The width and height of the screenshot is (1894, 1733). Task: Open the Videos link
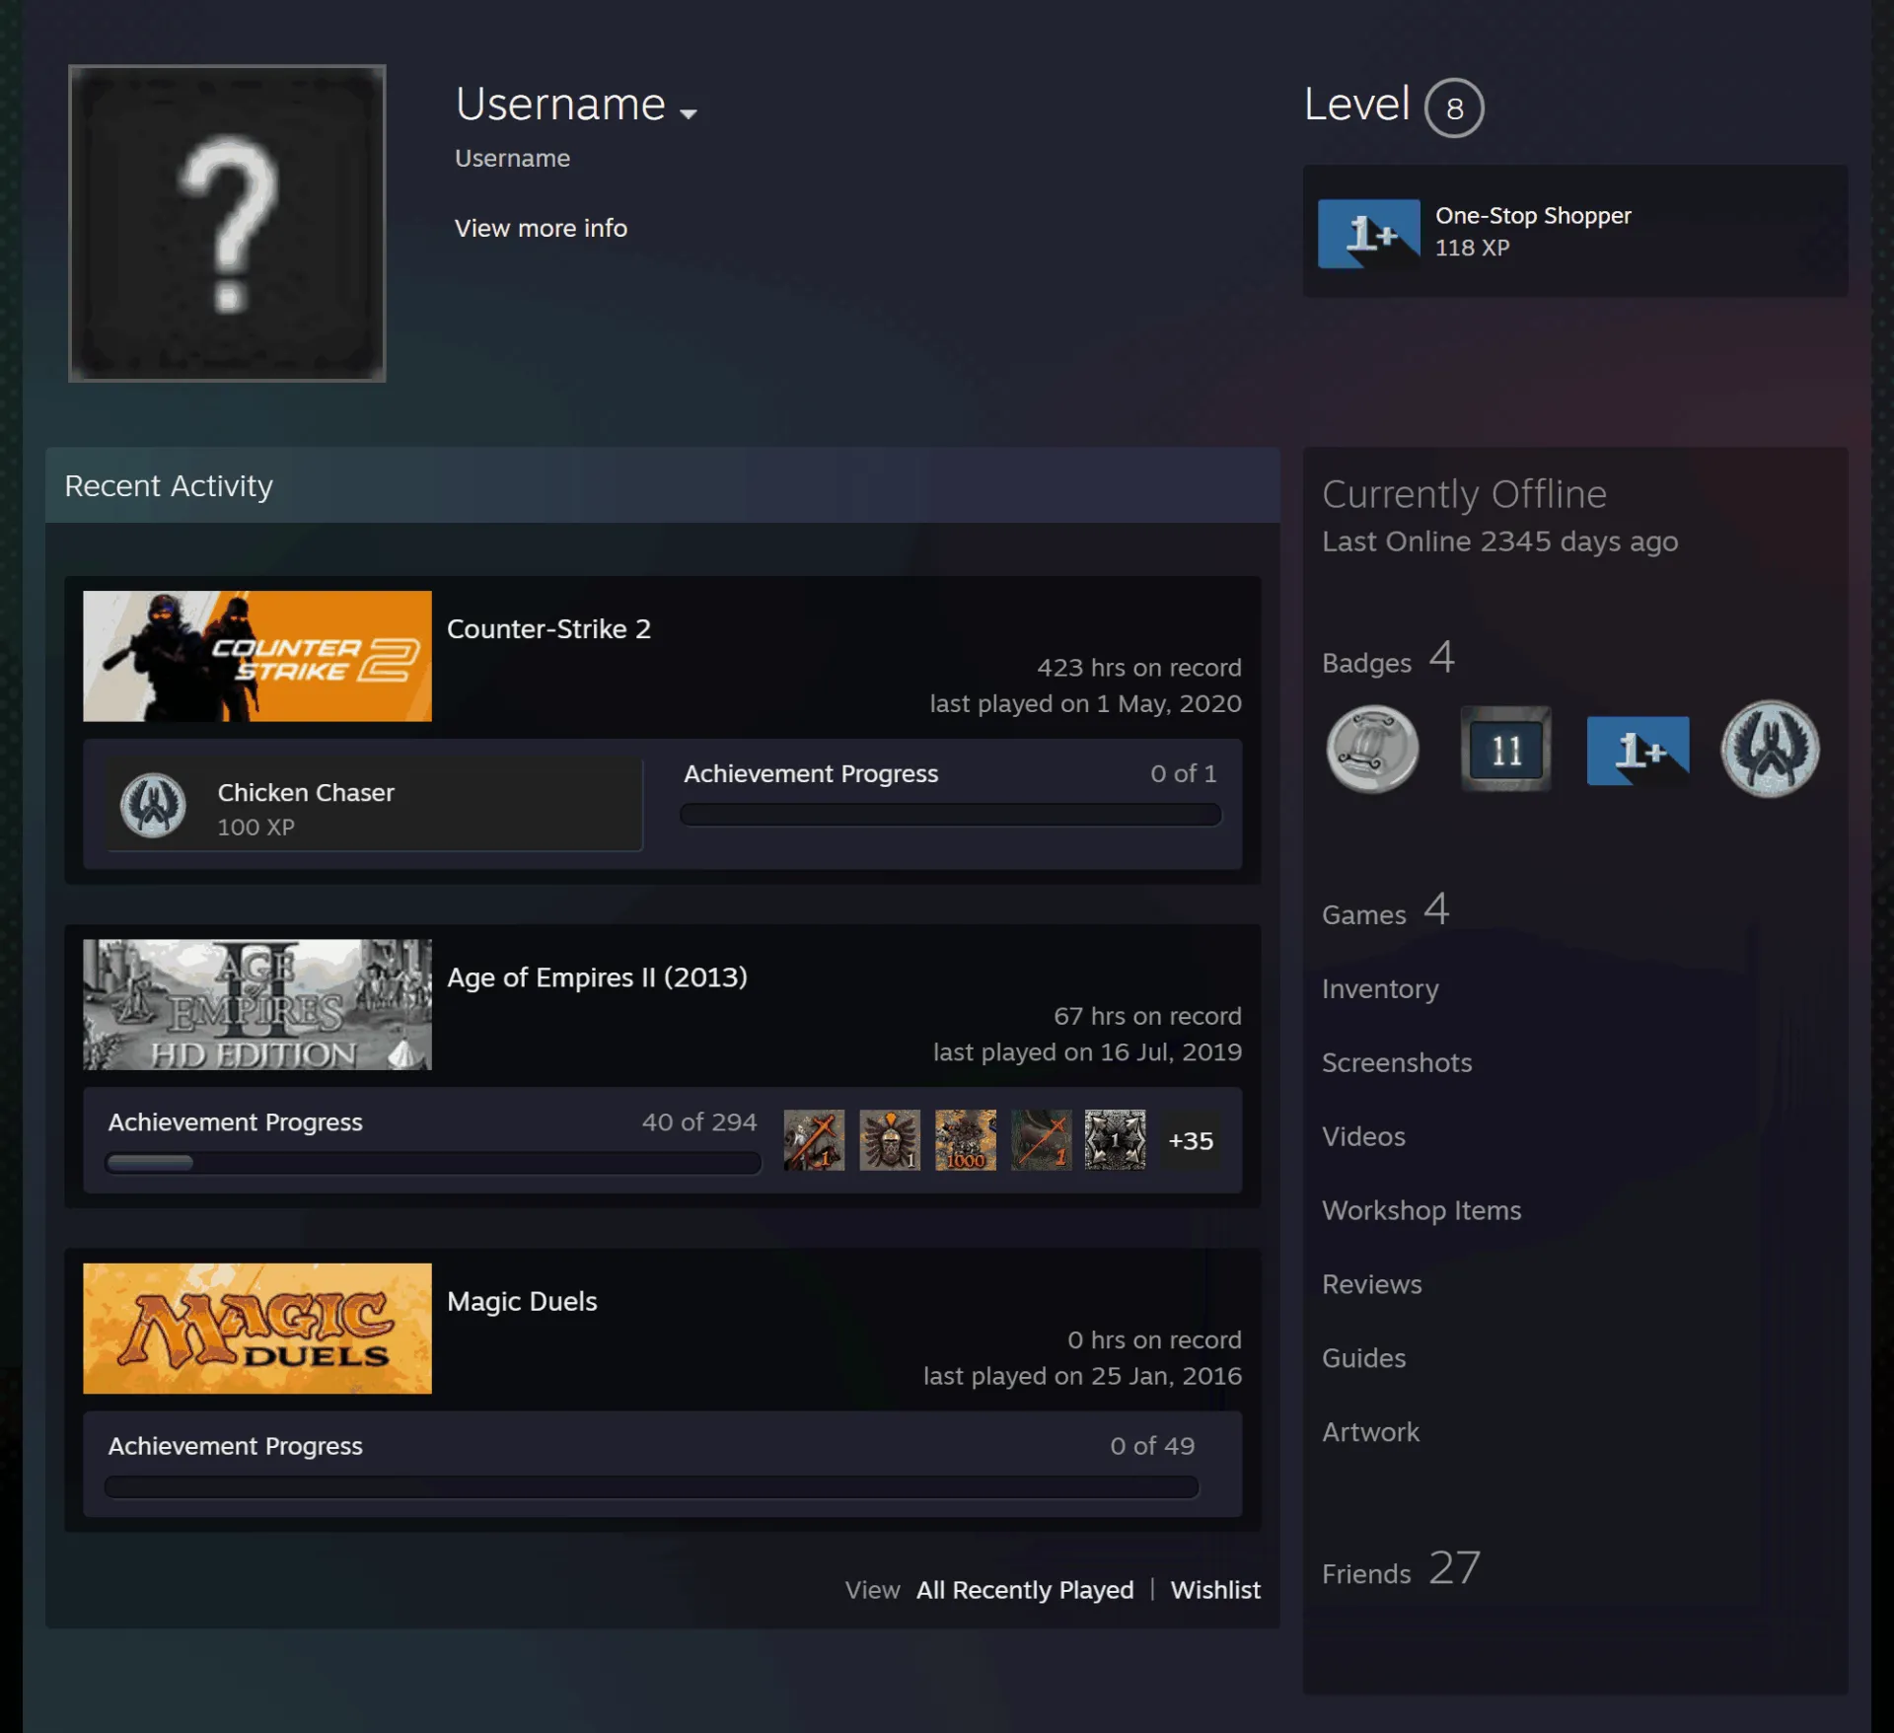(x=1363, y=1137)
